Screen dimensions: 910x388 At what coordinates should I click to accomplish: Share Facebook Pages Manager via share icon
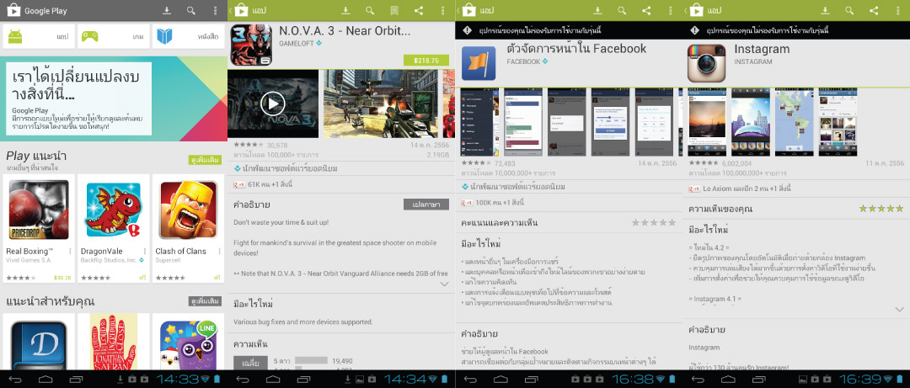coord(646,10)
